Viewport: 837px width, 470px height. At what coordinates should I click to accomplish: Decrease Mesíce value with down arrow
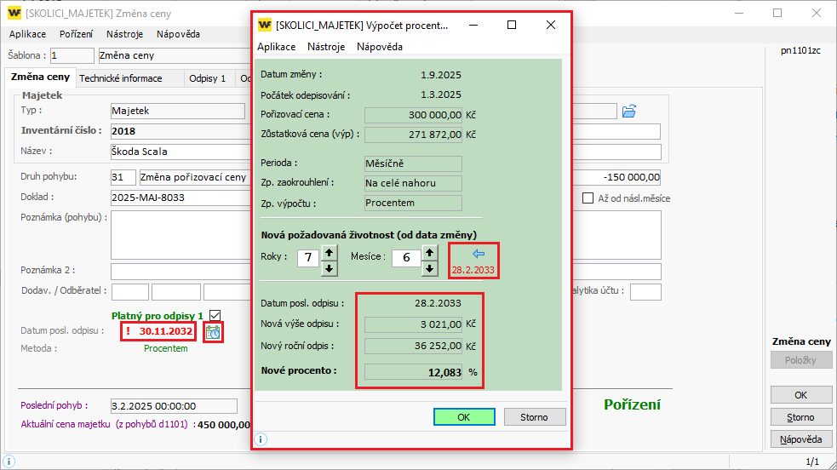click(428, 267)
